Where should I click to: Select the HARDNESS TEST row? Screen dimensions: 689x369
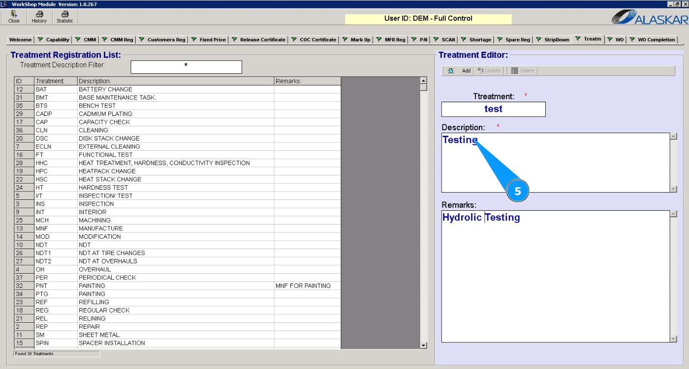click(x=177, y=188)
